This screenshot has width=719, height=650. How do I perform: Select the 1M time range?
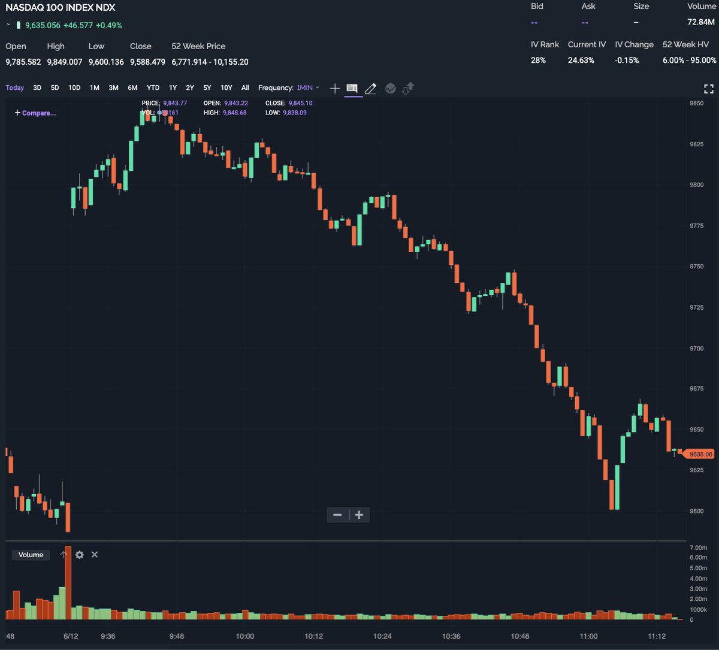point(95,87)
